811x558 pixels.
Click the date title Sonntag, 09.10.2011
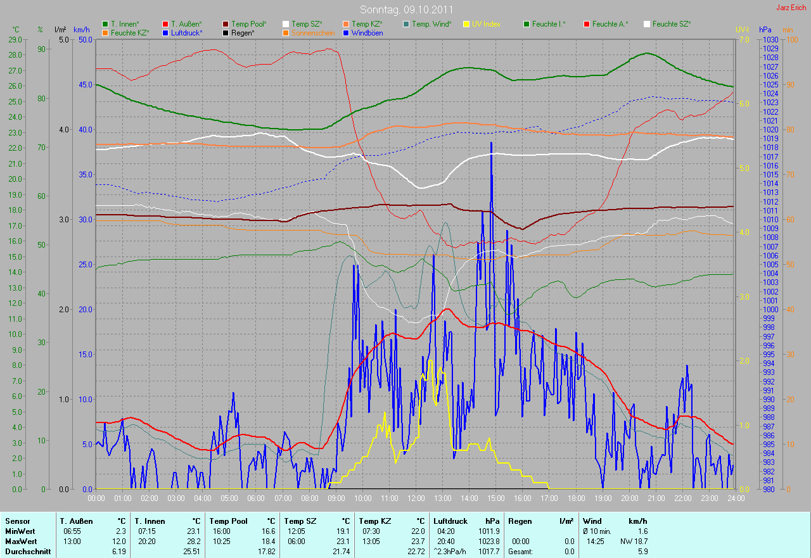(405, 10)
